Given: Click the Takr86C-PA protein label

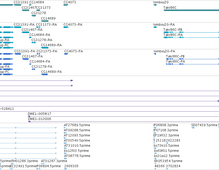Looking at the screenshot, I should (176, 62).
